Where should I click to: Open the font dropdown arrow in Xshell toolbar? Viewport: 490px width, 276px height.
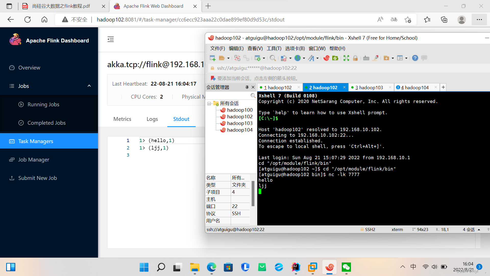(317, 58)
